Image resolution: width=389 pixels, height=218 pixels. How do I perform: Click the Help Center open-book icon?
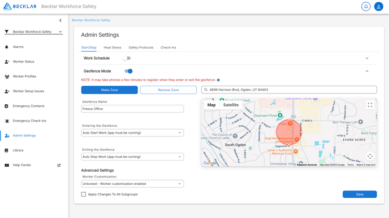tap(7, 165)
